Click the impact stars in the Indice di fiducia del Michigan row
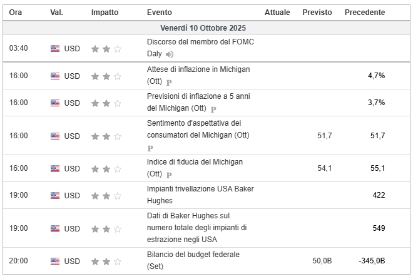Viewport: 413px width, 279px height. (106, 168)
